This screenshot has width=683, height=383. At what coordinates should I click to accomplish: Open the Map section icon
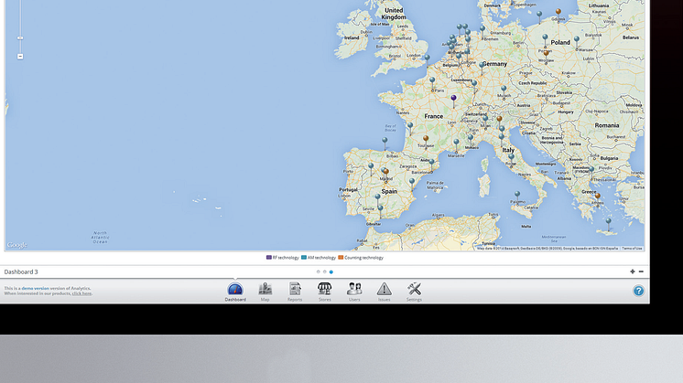[265, 289]
